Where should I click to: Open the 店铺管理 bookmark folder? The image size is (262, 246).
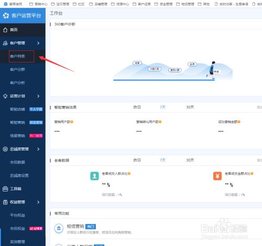tap(98, 4)
